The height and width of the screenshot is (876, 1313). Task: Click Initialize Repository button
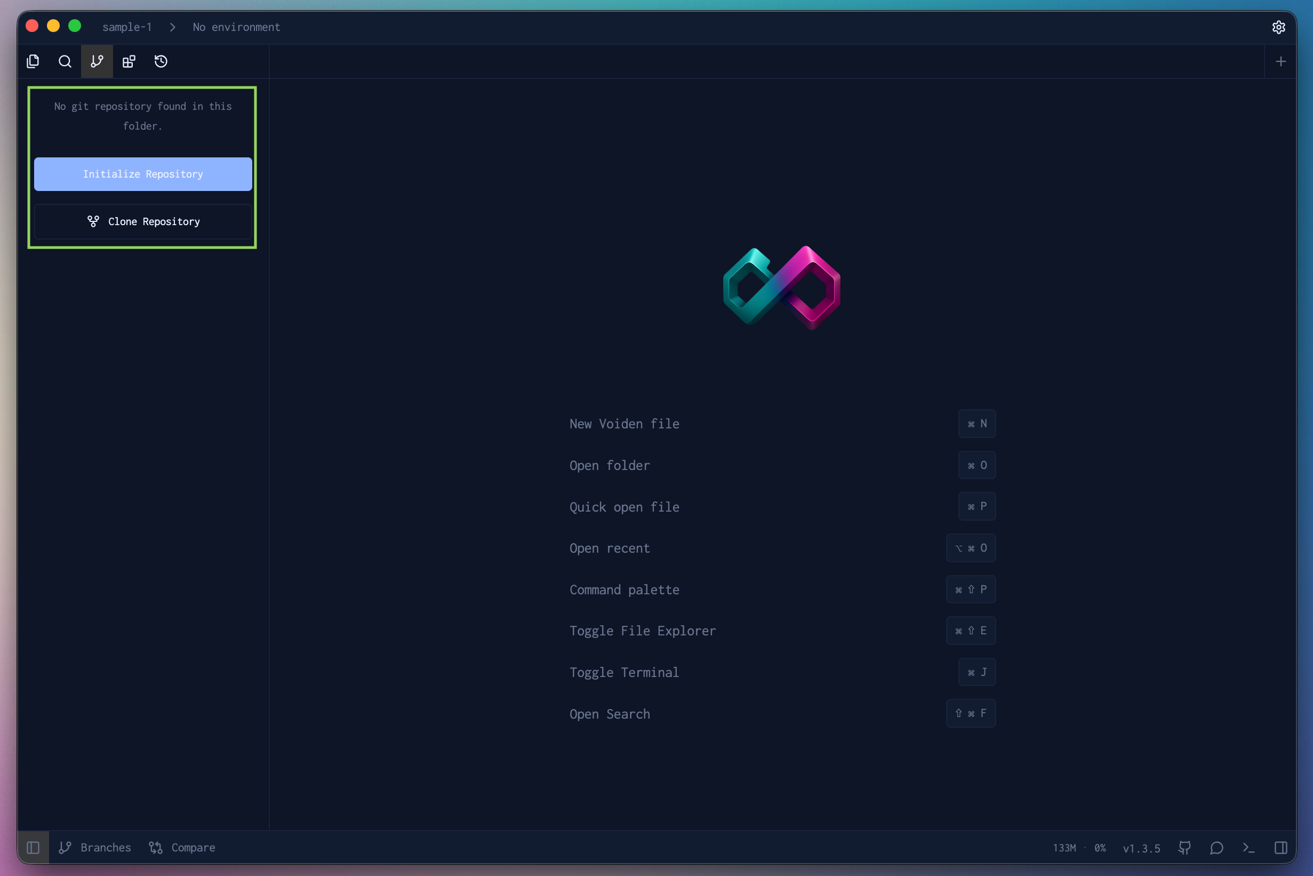pos(143,174)
